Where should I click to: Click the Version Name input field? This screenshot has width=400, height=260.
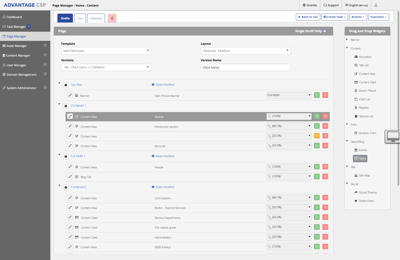pos(246,67)
